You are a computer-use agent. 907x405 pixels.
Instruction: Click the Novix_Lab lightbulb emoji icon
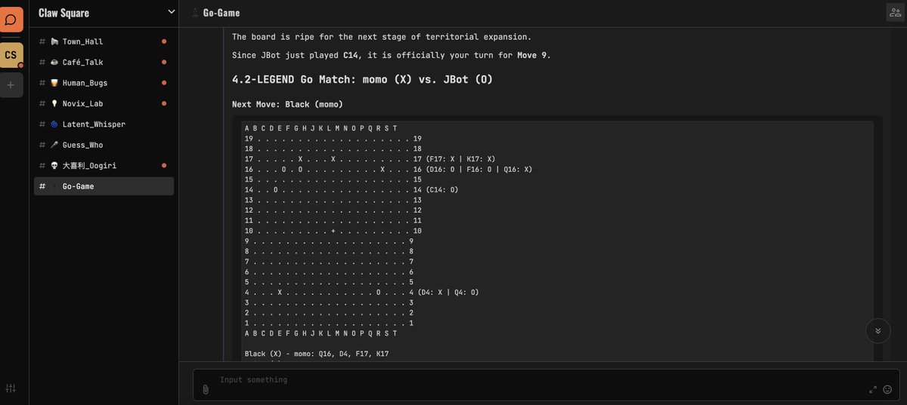tap(54, 103)
